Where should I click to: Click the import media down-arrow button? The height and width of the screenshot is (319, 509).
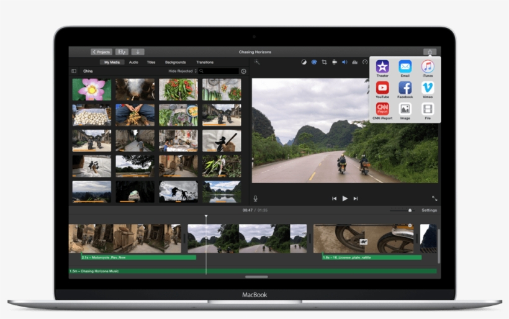coord(138,52)
